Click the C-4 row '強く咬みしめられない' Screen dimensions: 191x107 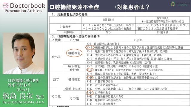click(138, 55)
